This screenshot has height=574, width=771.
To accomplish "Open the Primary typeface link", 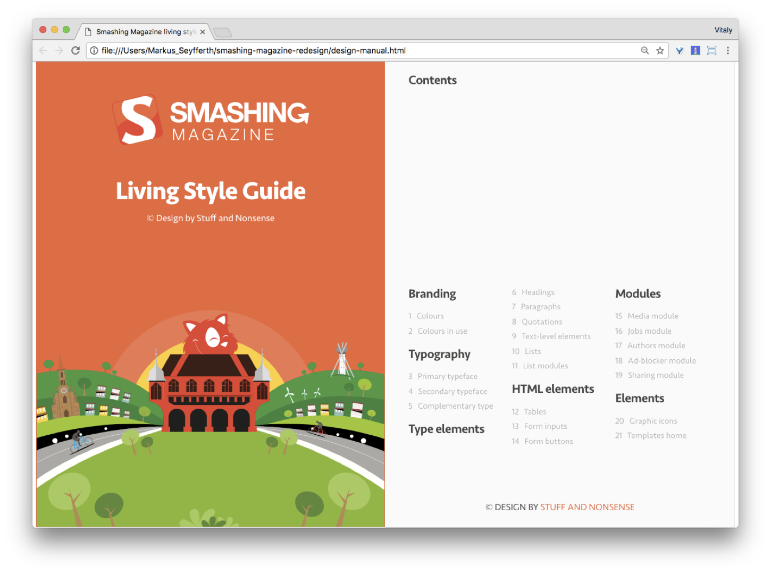I will tap(447, 376).
